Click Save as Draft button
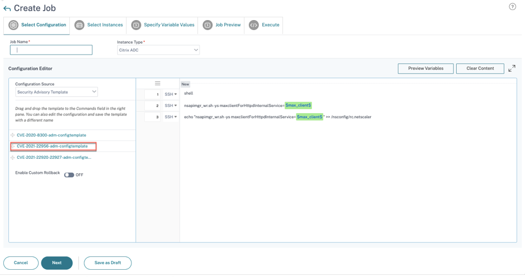 107,263
